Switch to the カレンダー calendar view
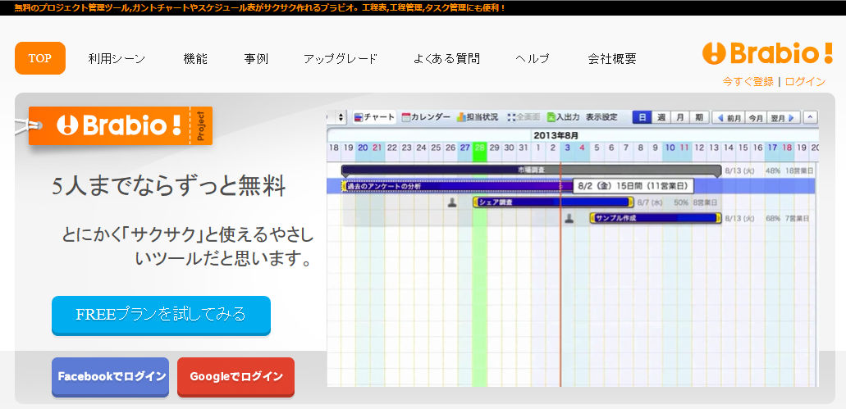The image size is (846, 409). tap(426, 117)
